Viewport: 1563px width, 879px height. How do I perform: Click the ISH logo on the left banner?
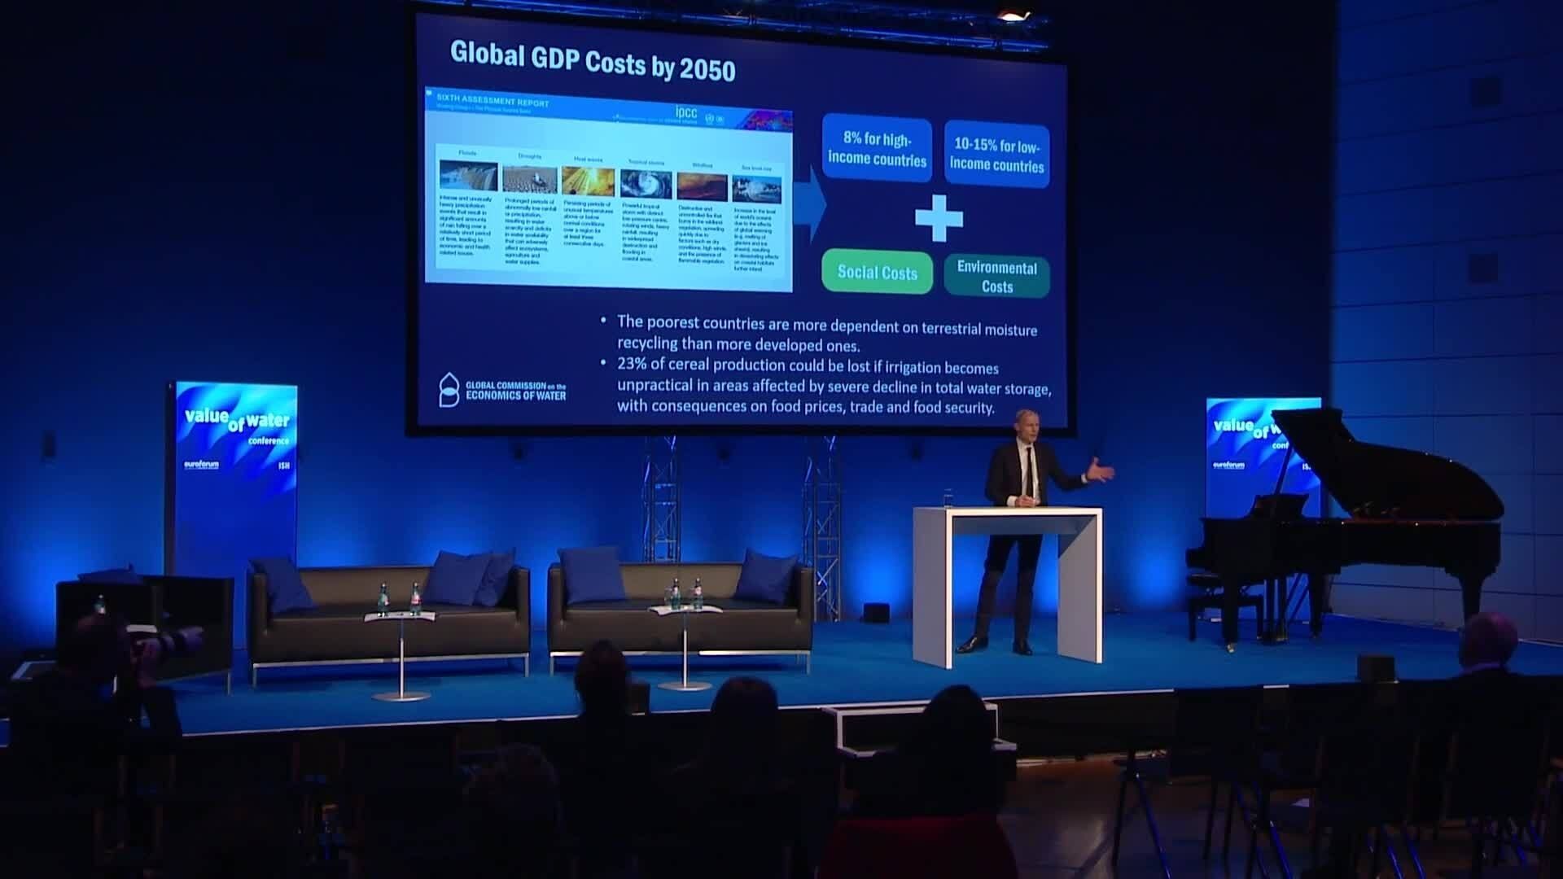[283, 466]
